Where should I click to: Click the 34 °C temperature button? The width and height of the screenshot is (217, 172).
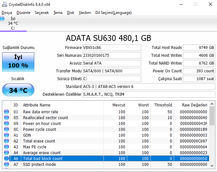coord(18,90)
